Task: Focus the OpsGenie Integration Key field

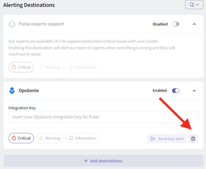Action: click(103, 117)
